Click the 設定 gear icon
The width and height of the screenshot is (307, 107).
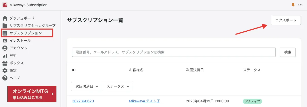[5, 70]
